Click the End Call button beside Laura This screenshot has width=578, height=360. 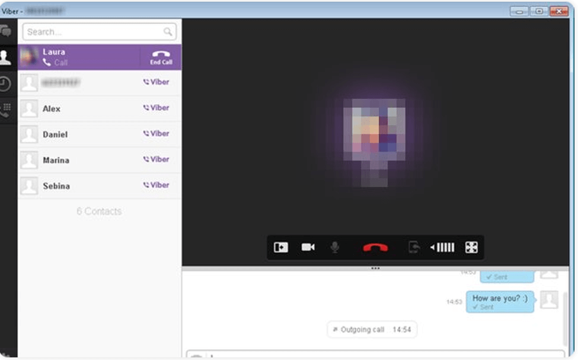161,57
